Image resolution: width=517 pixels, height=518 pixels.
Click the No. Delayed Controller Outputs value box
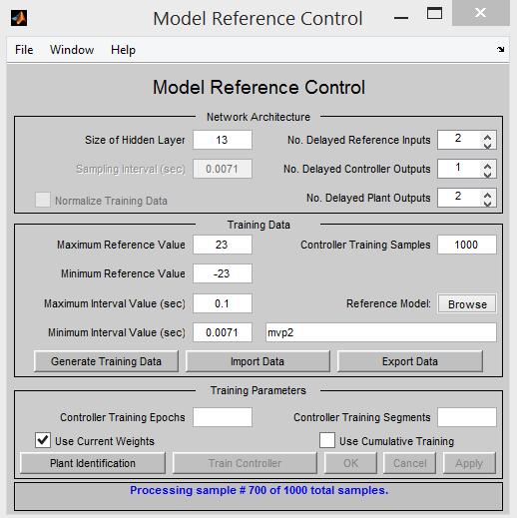pyautogui.click(x=459, y=169)
